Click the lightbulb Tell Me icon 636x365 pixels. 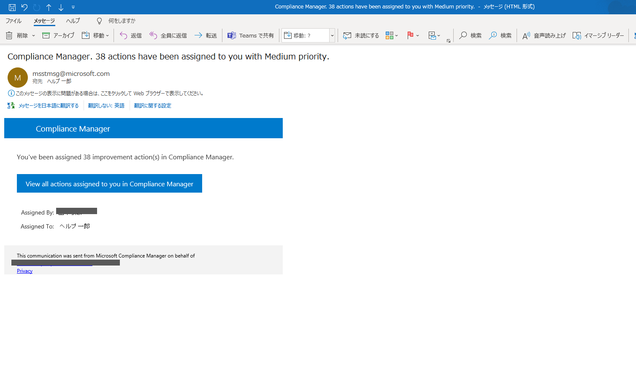(x=100, y=21)
